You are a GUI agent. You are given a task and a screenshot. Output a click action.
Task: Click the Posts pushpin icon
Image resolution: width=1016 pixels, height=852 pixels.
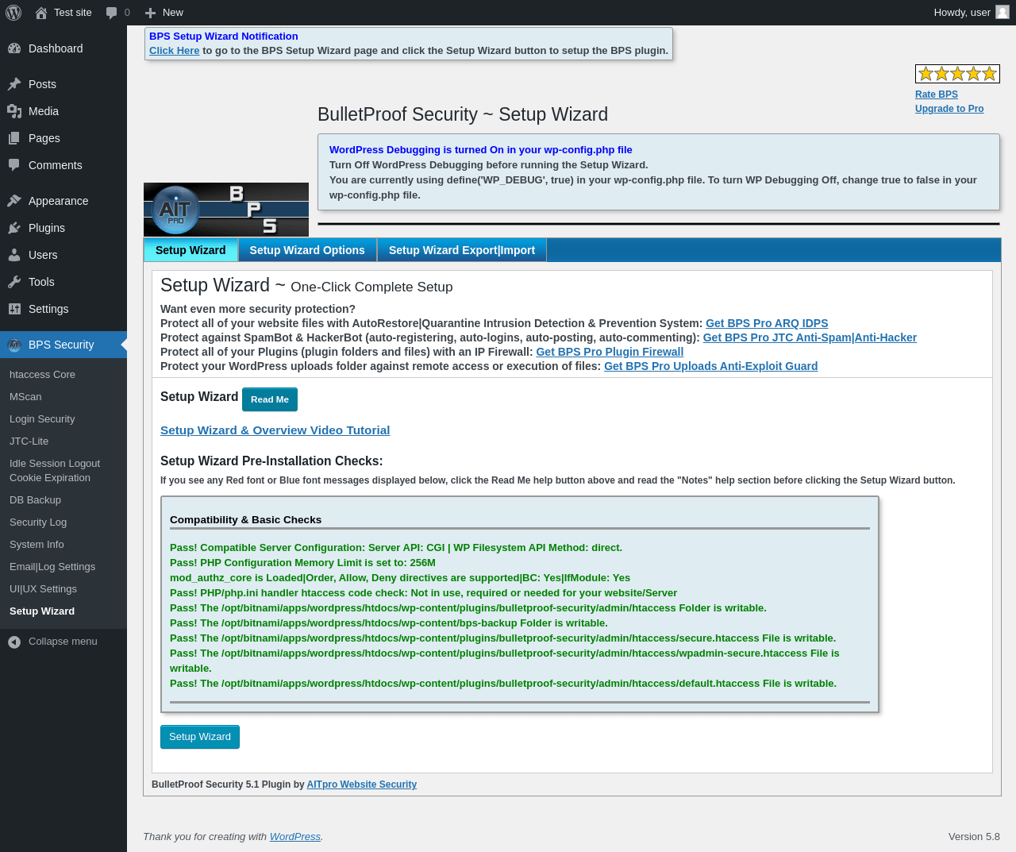pos(14,84)
